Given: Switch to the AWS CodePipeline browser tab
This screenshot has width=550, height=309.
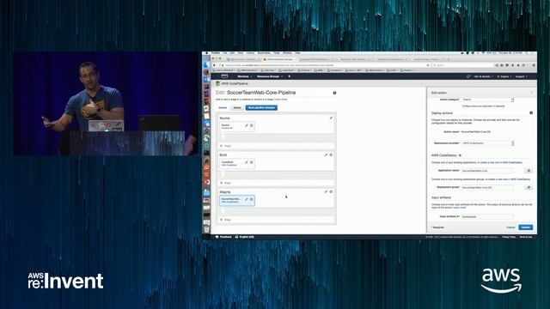Looking at the screenshot, I should tap(279, 59).
